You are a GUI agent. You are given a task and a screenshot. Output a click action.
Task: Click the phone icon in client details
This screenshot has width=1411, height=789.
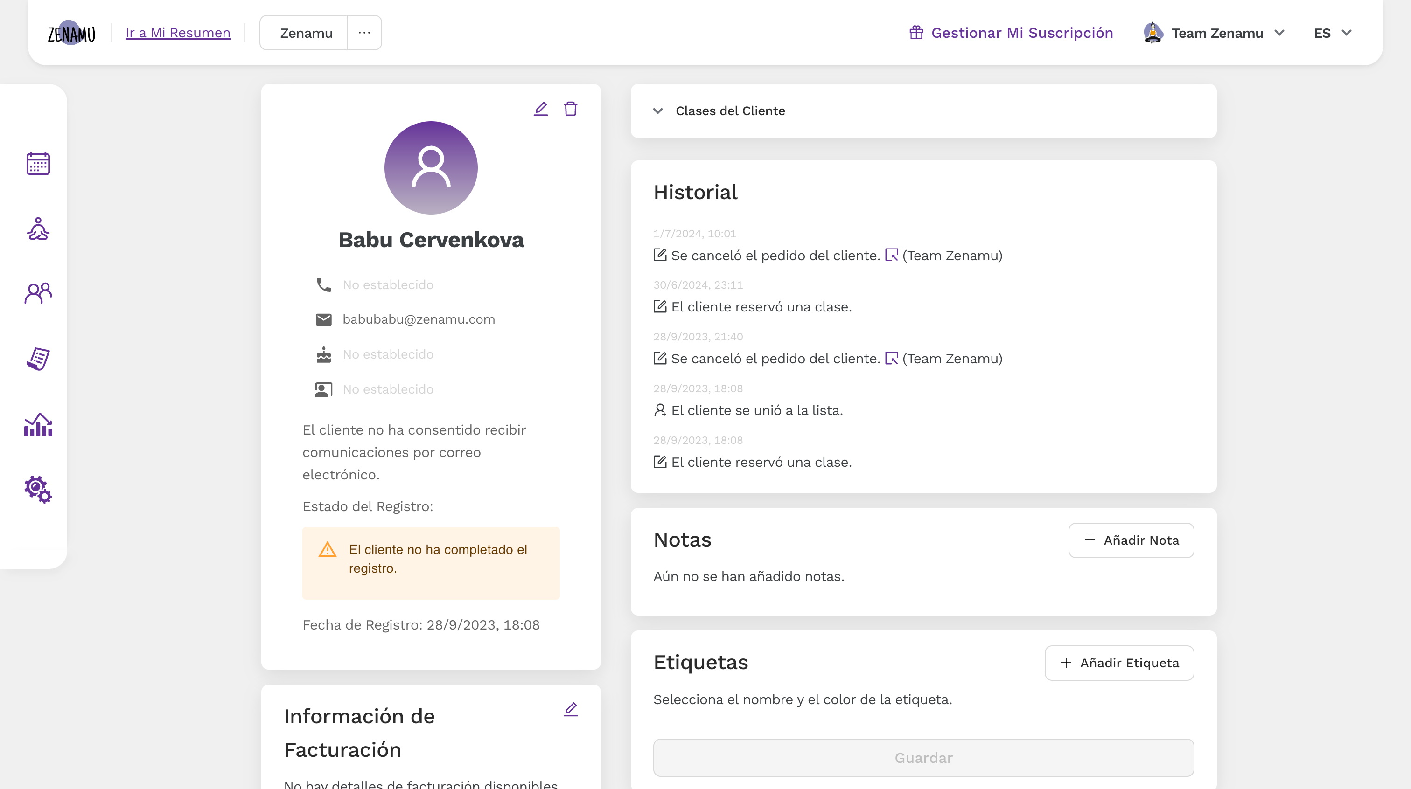point(323,285)
